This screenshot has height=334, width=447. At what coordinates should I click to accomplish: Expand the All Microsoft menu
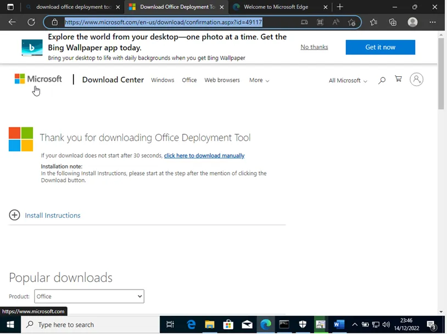point(348,81)
